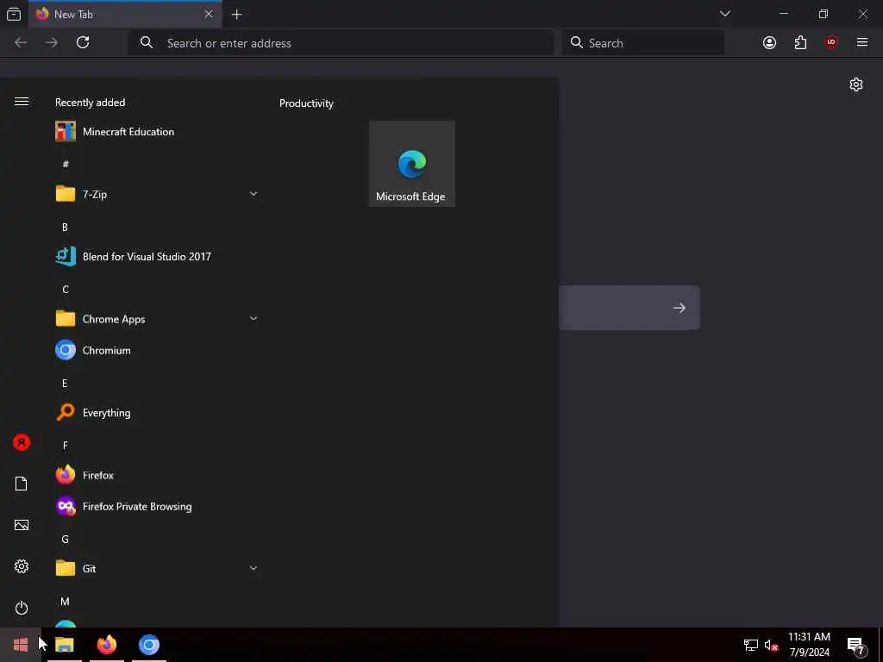Expand the 7-Zip folder
Image resolution: width=883 pixels, height=662 pixels.
(x=158, y=194)
